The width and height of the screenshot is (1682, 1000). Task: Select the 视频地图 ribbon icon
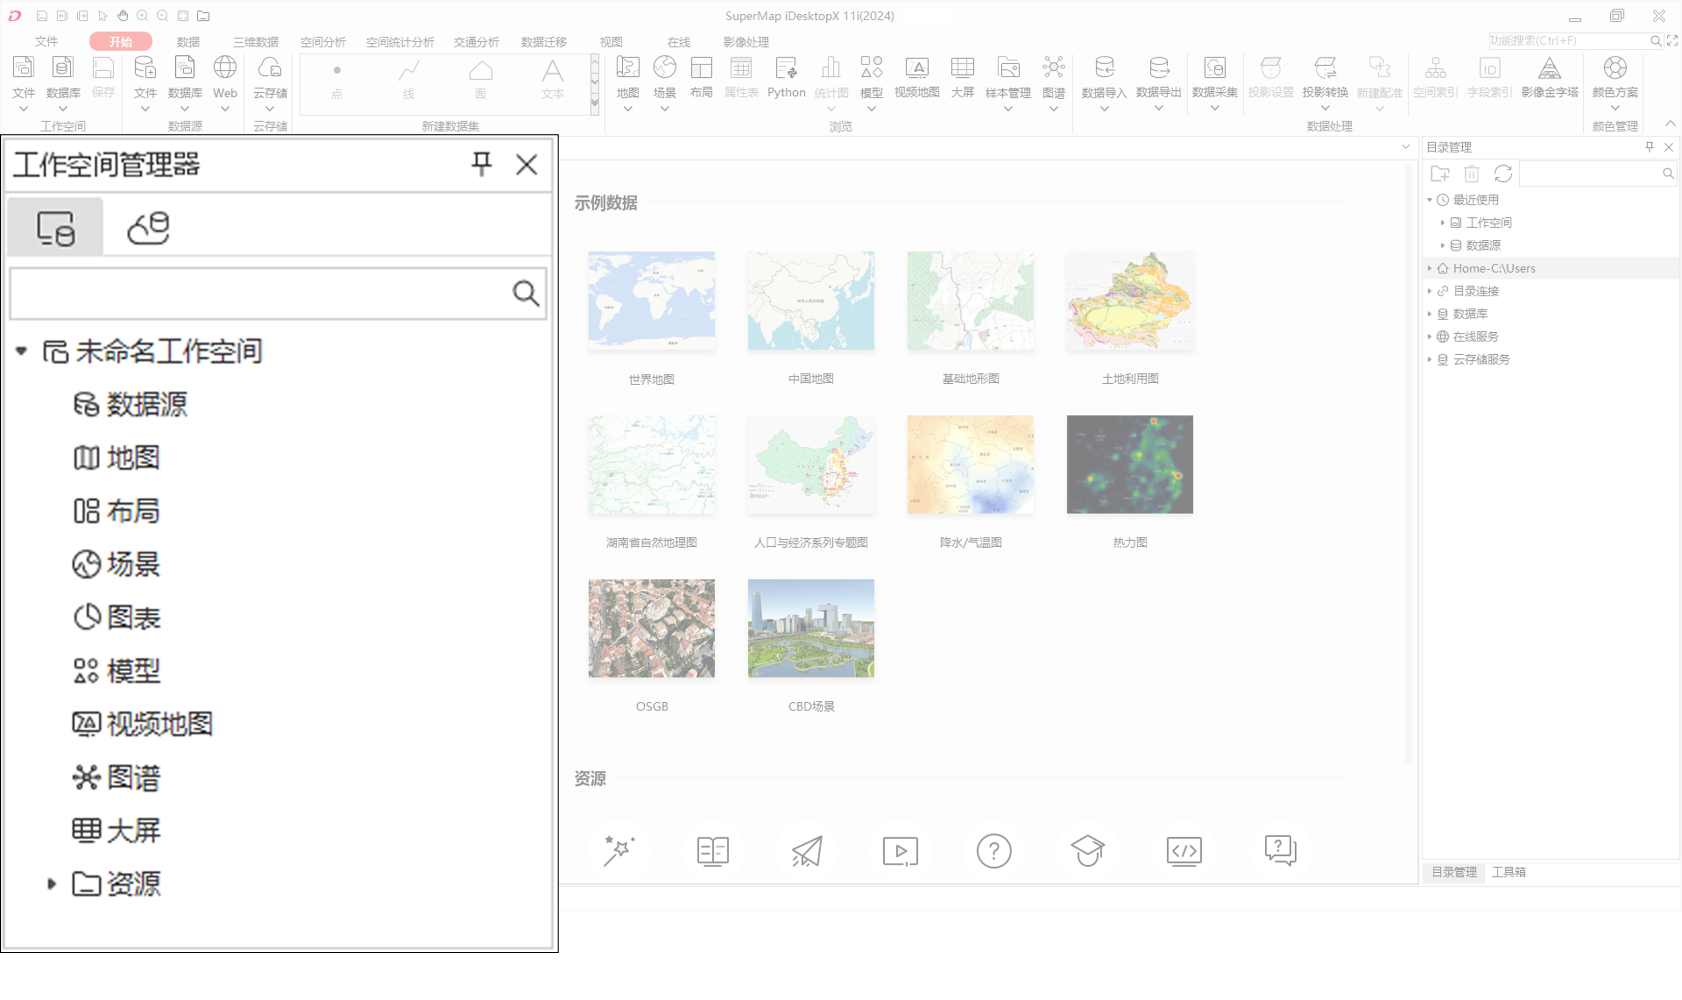[x=916, y=69]
